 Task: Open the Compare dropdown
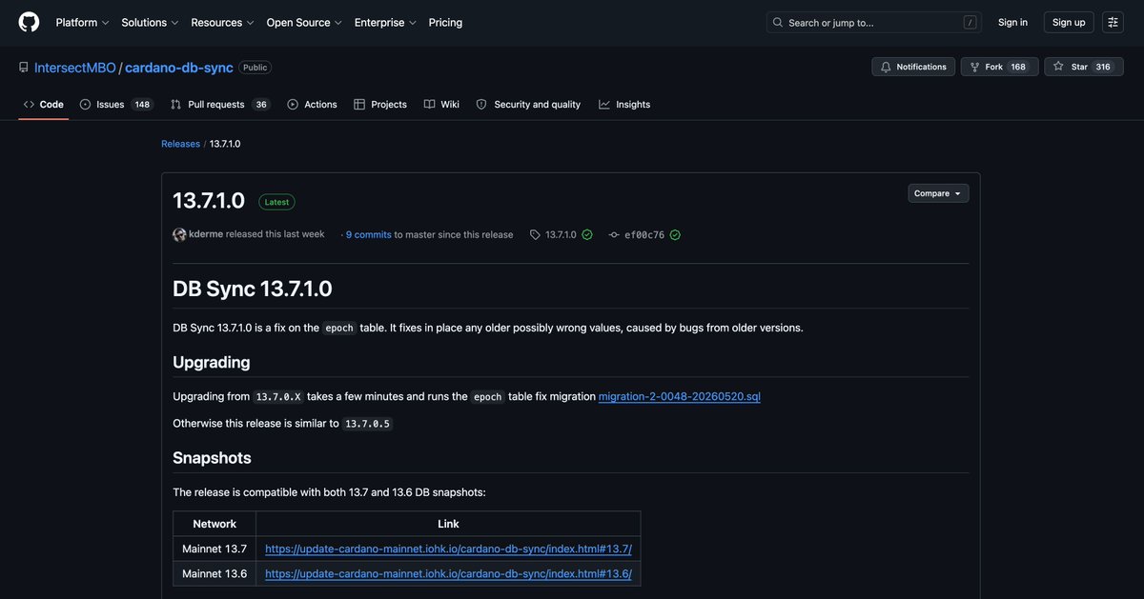pos(938,193)
